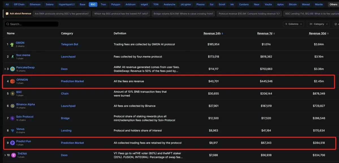Image resolution: width=339 pixels, height=163 pixels.
Task: Click the Predict Fun logo icon
Action: tap(12, 143)
